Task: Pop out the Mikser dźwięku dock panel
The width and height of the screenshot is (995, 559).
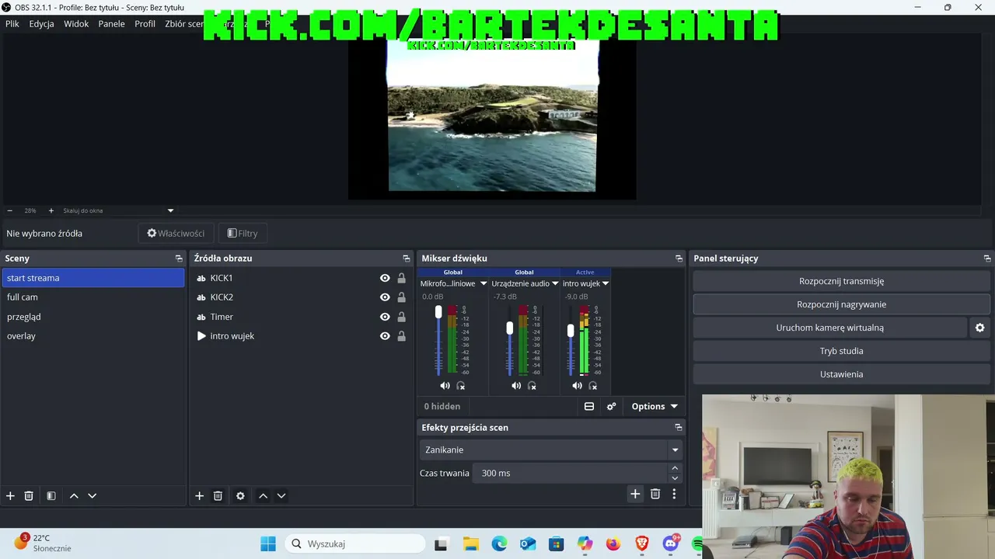Action: coord(679,259)
